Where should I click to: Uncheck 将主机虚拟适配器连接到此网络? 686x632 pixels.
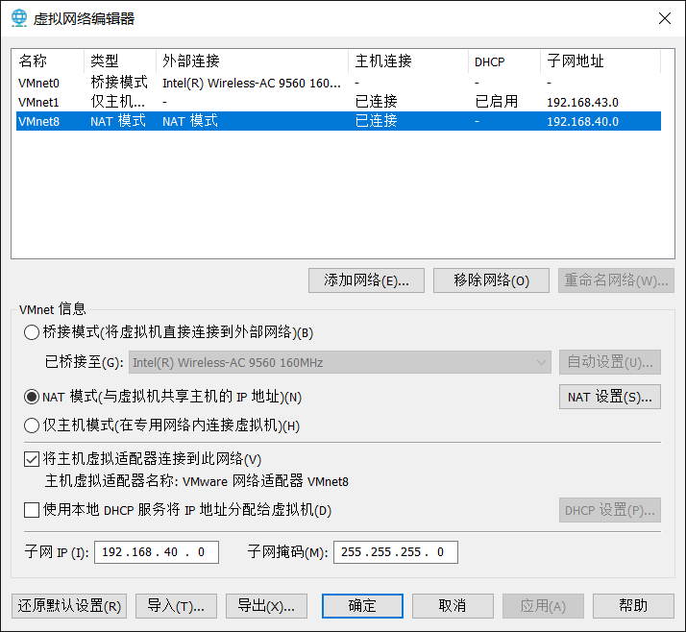pyautogui.click(x=32, y=459)
